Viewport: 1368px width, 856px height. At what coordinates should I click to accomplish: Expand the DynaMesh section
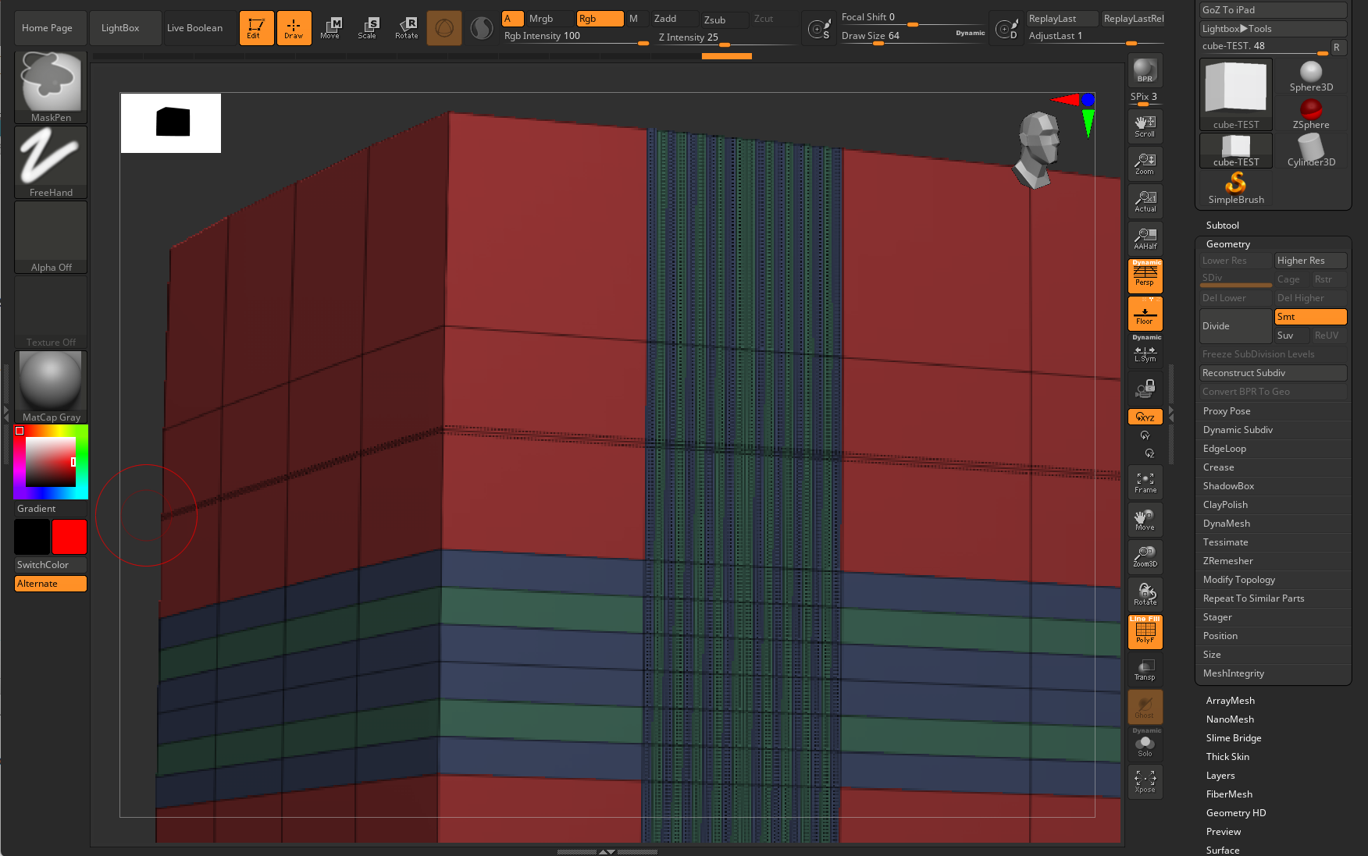tap(1226, 524)
